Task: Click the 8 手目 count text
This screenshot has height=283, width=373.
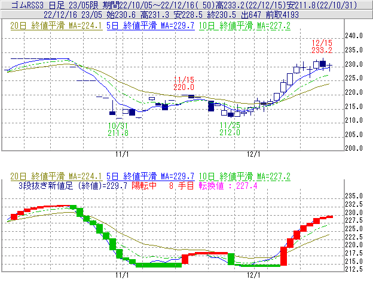Action: 182,185
